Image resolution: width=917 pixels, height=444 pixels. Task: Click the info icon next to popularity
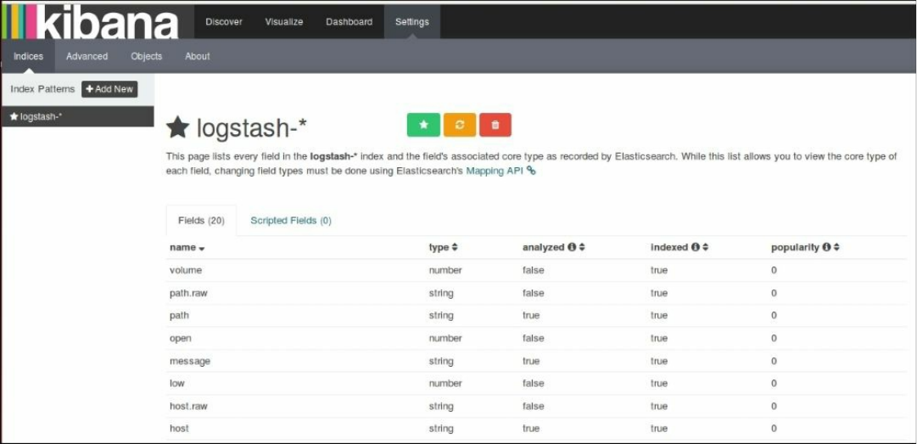point(826,247)
